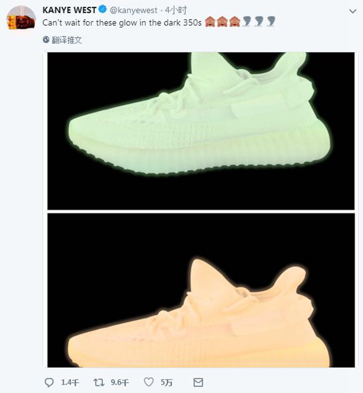Click the tweet text about glow 350s
This screenshot has width=363, height=393.
122,23
